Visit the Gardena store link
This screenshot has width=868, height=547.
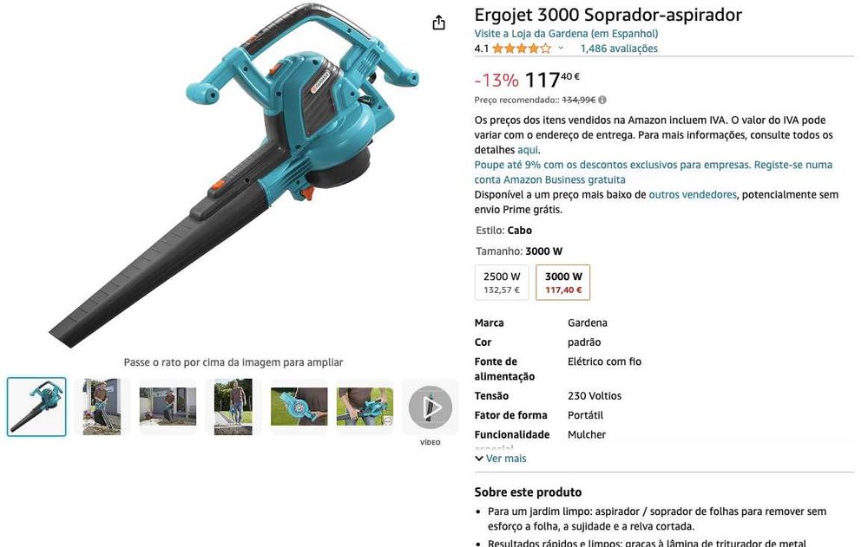566,34
